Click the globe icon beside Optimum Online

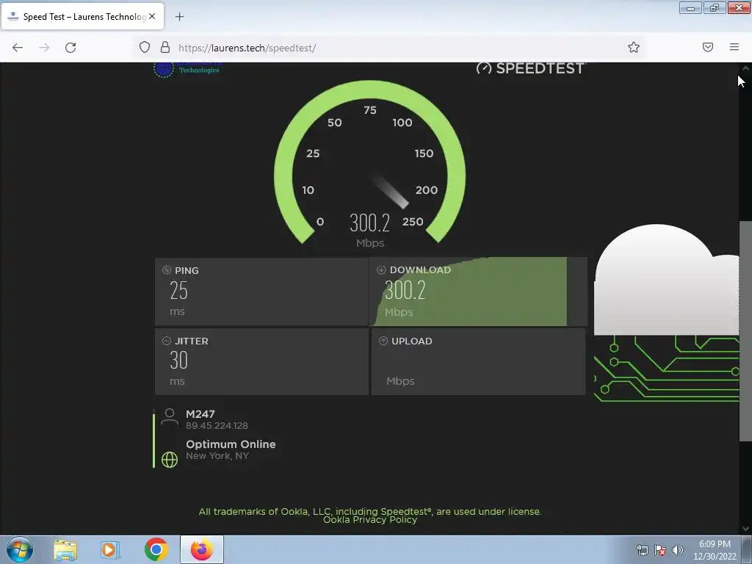pos(170,460)
